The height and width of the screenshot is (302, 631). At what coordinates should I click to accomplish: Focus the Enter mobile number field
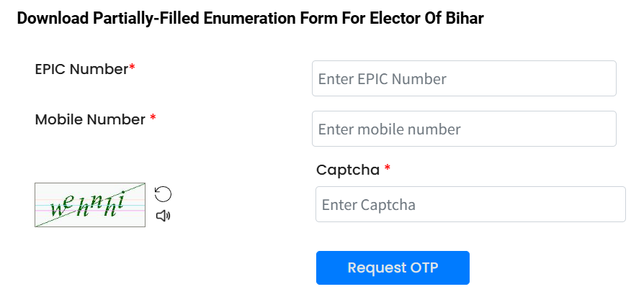464,129
